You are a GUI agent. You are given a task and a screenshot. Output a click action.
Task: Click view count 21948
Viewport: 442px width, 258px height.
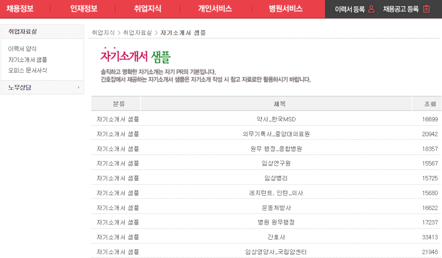click(x=430, y=252)
